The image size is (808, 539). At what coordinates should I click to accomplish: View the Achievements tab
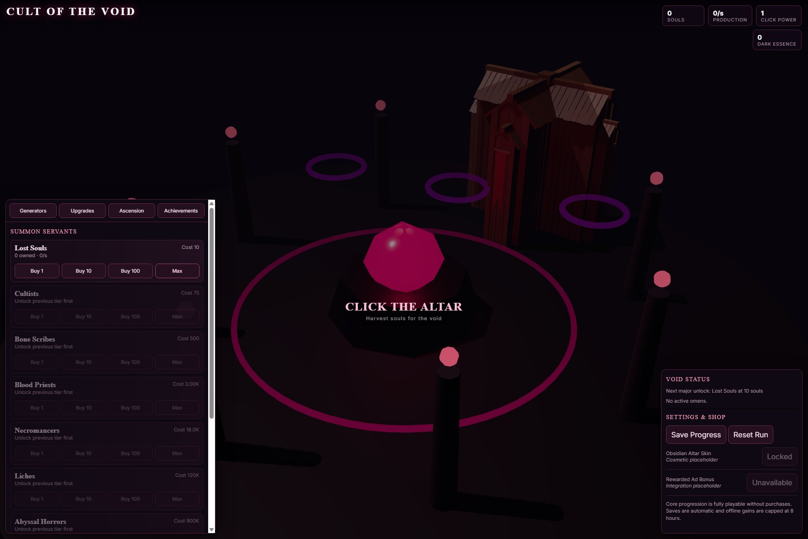click(181, 211)
